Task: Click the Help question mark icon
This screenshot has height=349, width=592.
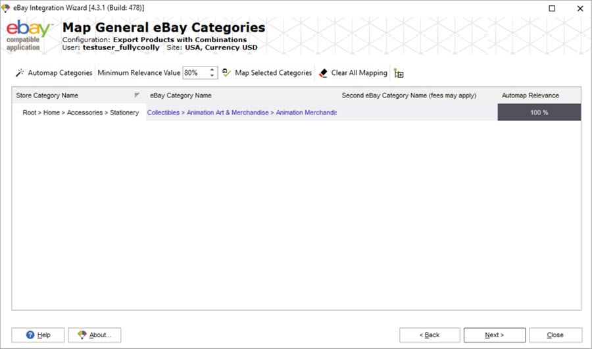Action: click(x=30, y=335)
